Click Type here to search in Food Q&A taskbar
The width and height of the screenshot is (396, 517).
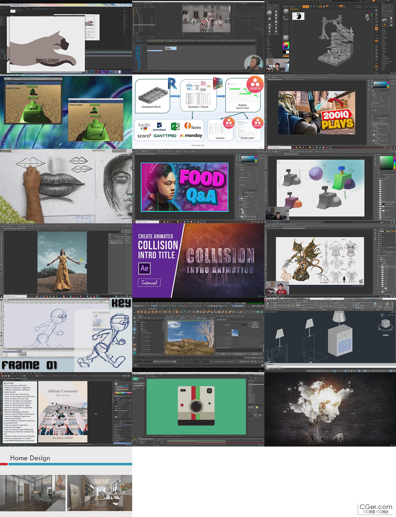pos(147,222)
